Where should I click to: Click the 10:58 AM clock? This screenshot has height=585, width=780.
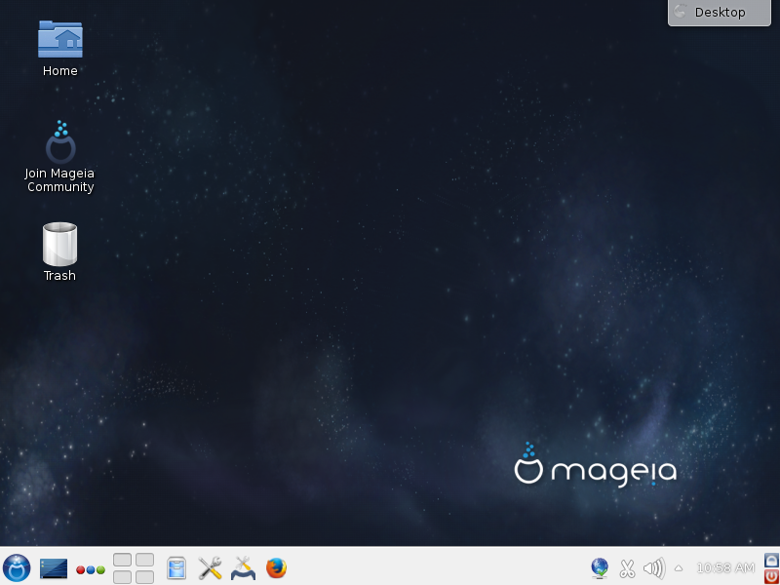725,567
